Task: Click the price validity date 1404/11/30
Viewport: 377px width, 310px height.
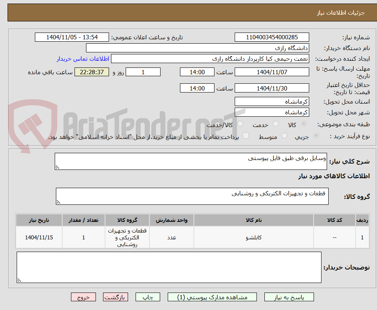Action: tap(272, 88)
